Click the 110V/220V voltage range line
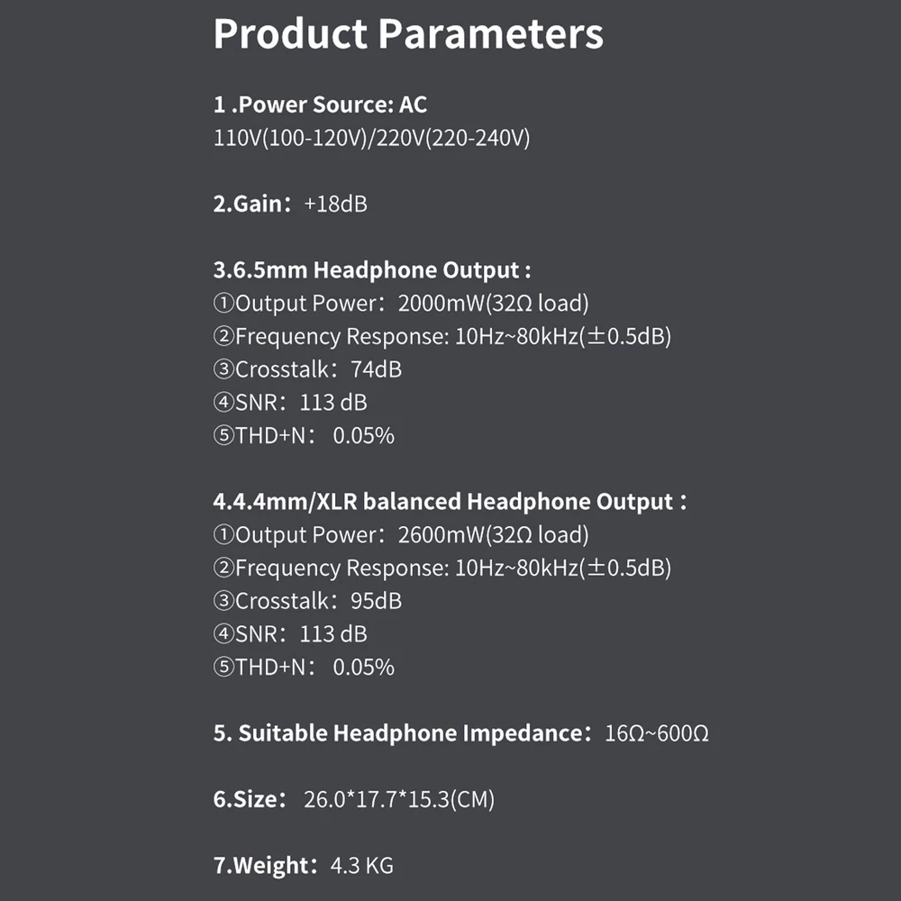The height and width of the screenshot is (901, 901). tap(372, 138)
